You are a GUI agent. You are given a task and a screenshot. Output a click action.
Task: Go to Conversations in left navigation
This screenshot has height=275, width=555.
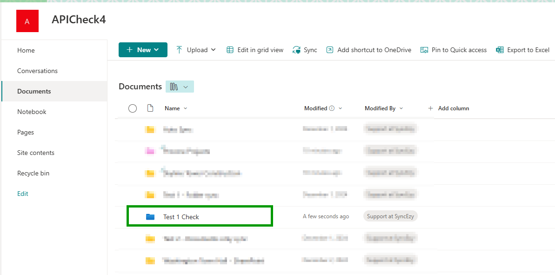(x=37, y=71)
